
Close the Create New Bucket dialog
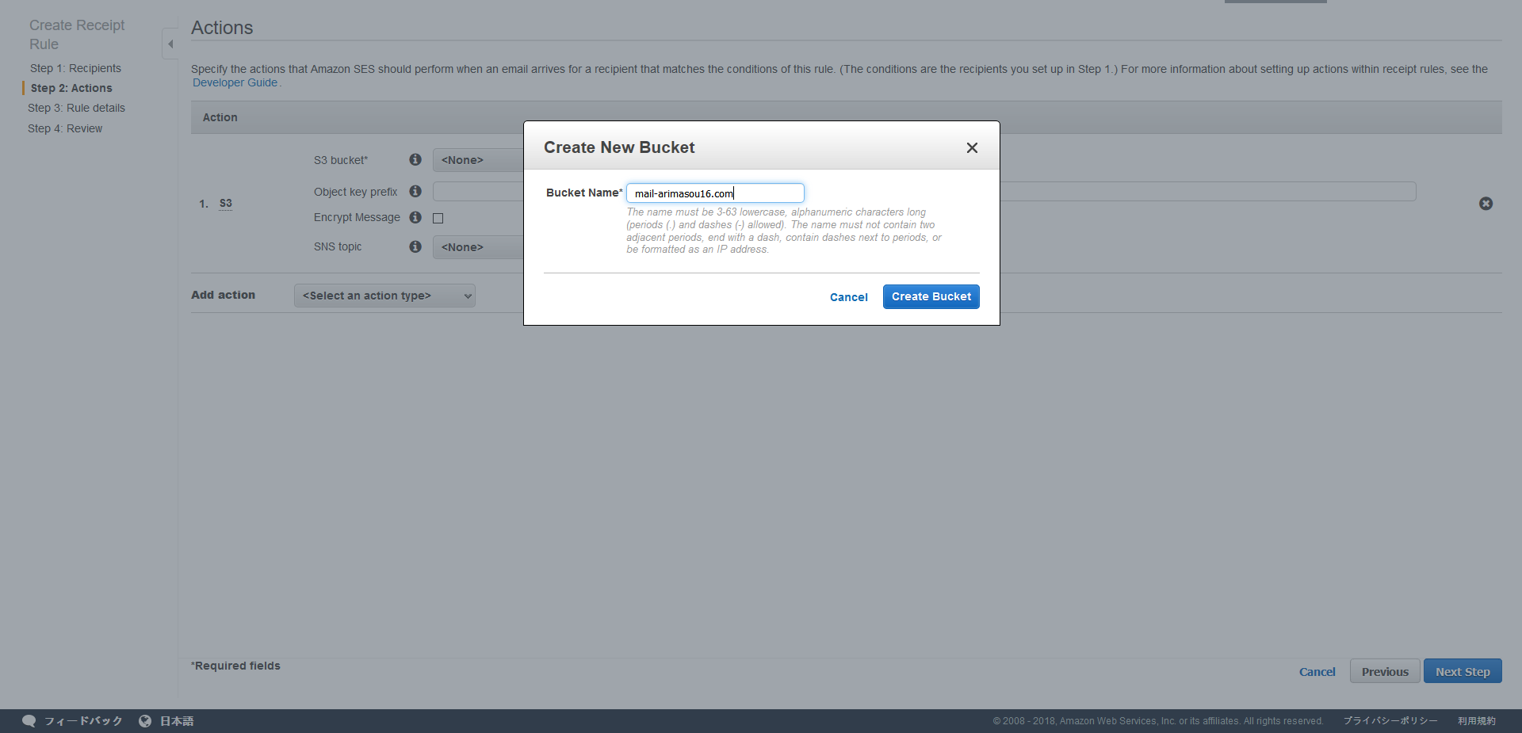click(x=972, y=148)
